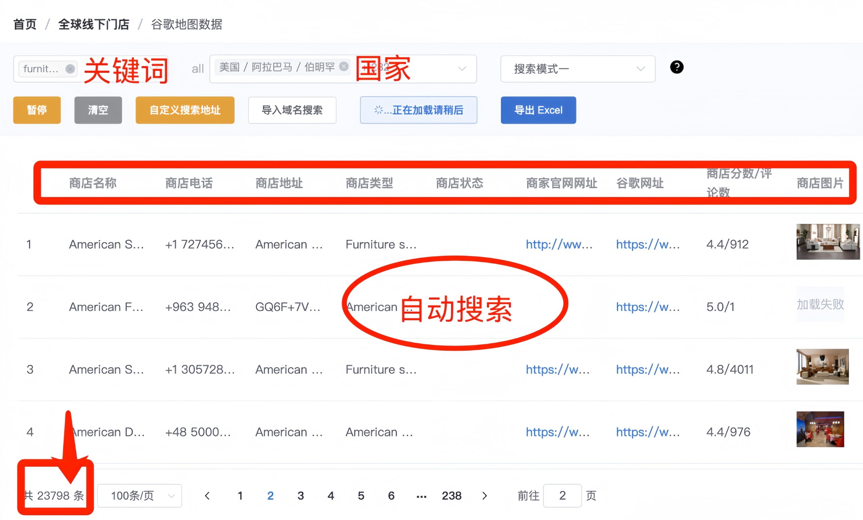
Task: Go to the previous page with left arrow
Action: 207,495
